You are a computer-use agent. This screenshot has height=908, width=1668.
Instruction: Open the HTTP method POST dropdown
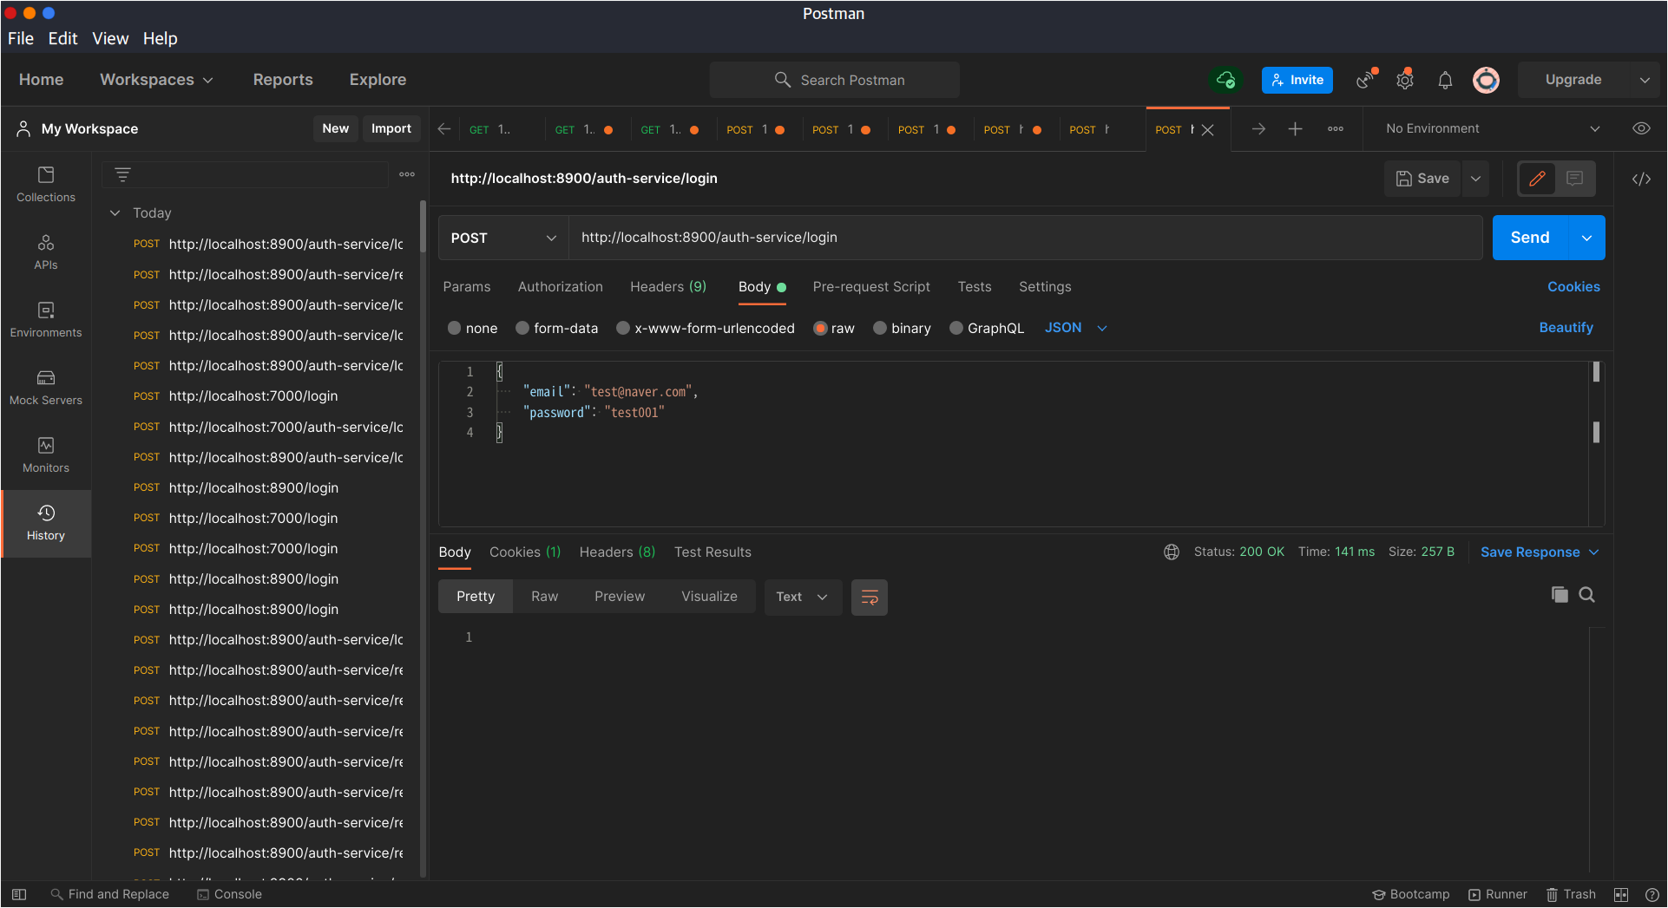503,238
